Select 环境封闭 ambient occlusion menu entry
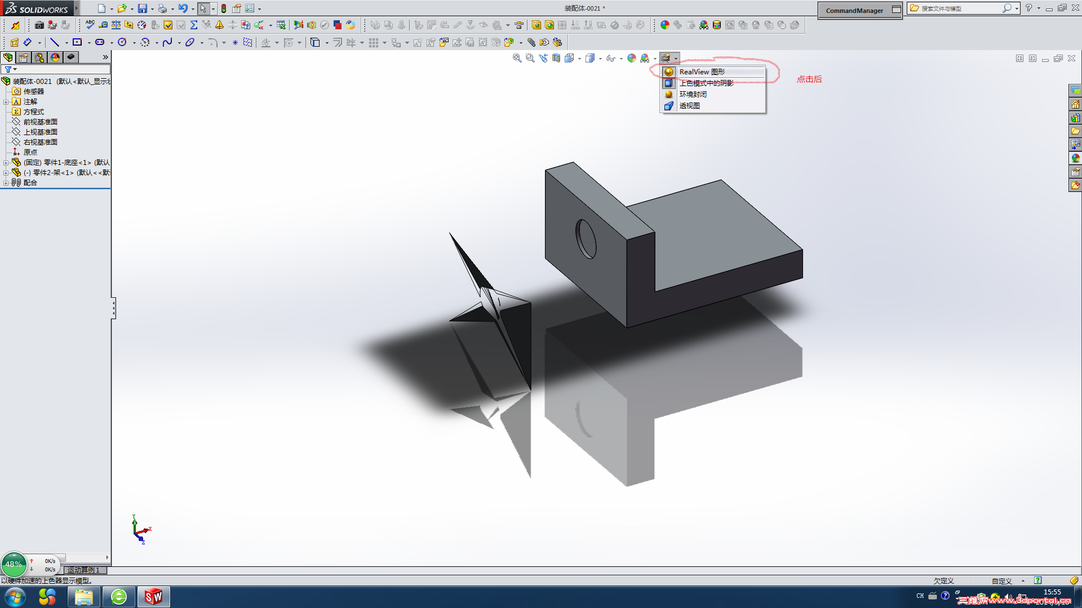Viewport: 1082px width, 608px height. [693, 95]
